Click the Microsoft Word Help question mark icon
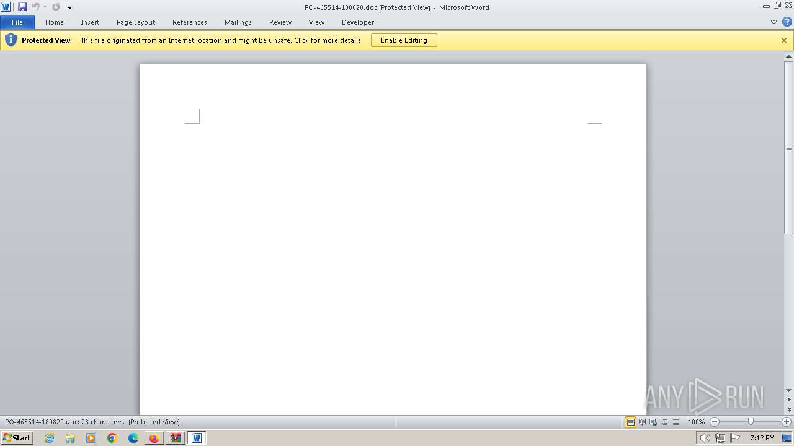Screen dimensions: 794x446 pyautogui.click(x=787, y=22)
